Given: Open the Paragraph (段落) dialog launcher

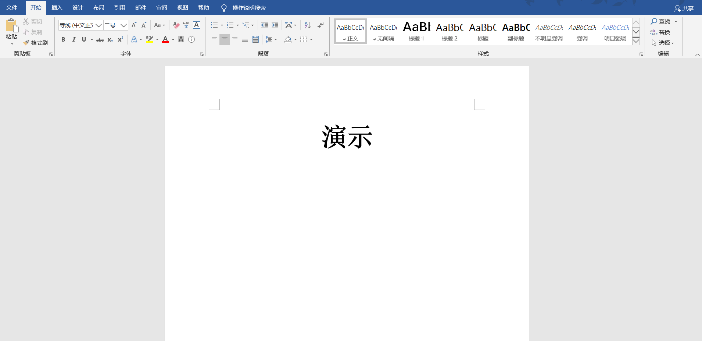Looking at the screenshot, I should click(x=326, y=54).
